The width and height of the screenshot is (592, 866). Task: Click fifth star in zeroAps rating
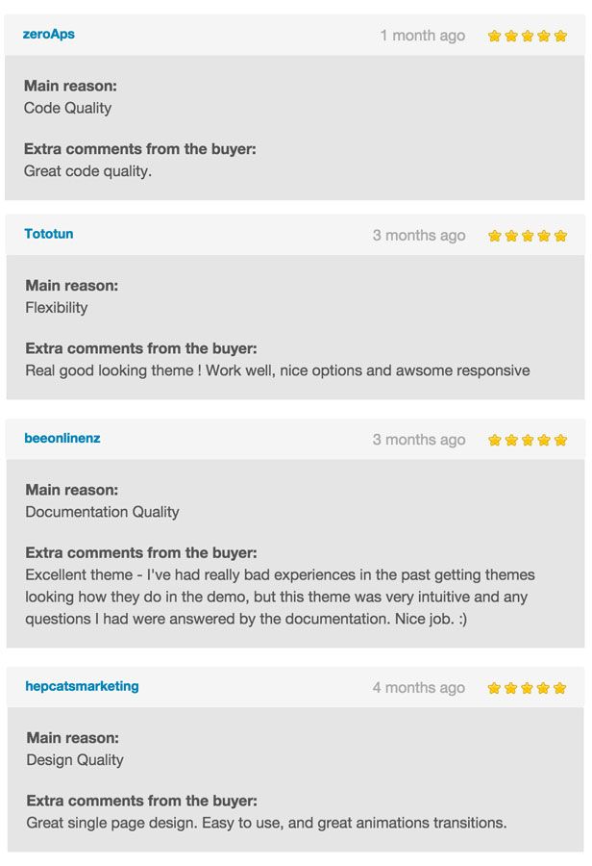(560, 37)
